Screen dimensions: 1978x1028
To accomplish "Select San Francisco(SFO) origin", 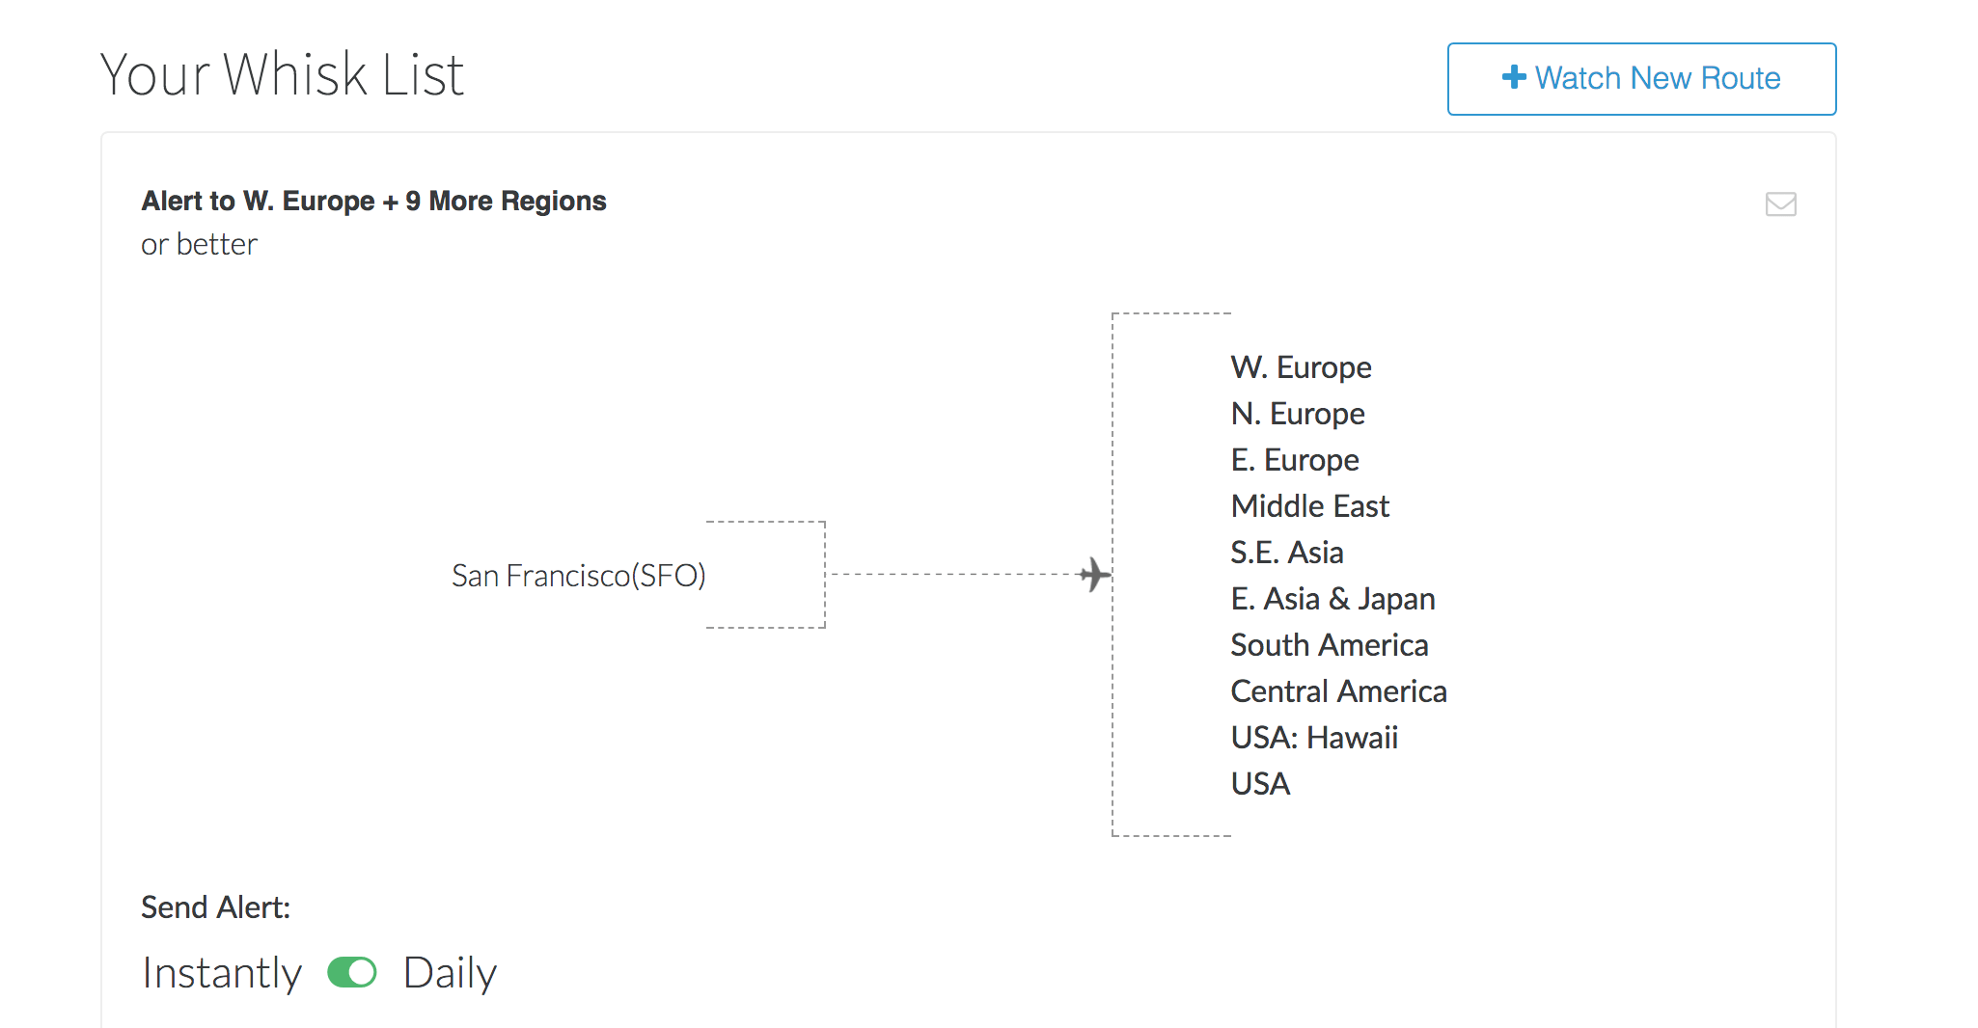I will tap(579, 576).
